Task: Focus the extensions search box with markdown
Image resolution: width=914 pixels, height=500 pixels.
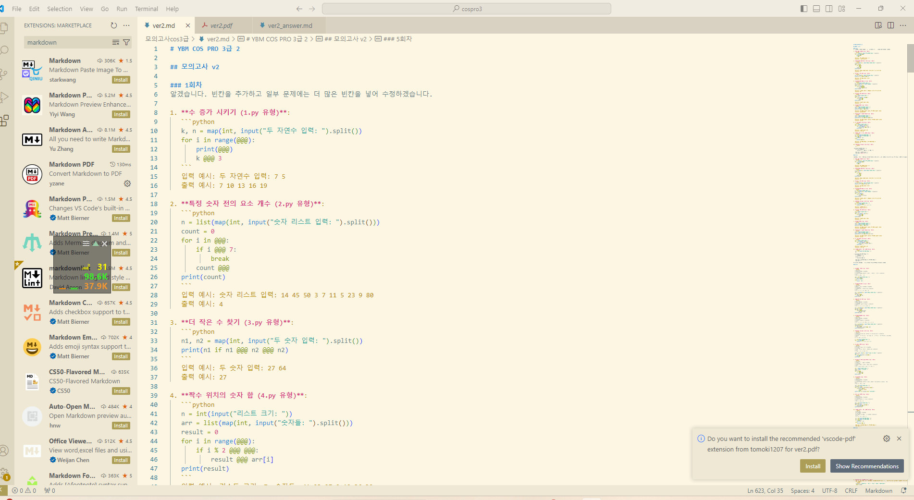Action: pos(67,42)
